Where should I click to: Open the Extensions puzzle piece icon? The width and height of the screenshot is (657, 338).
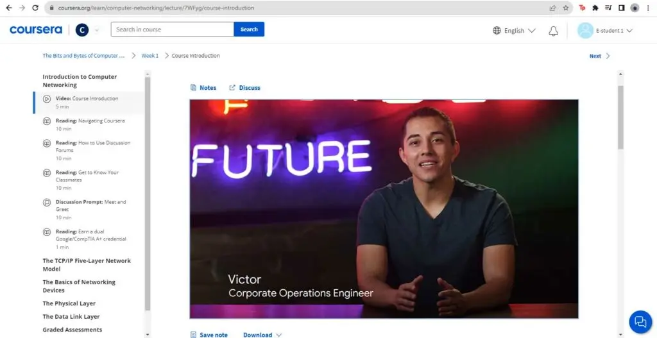[595, 8]
